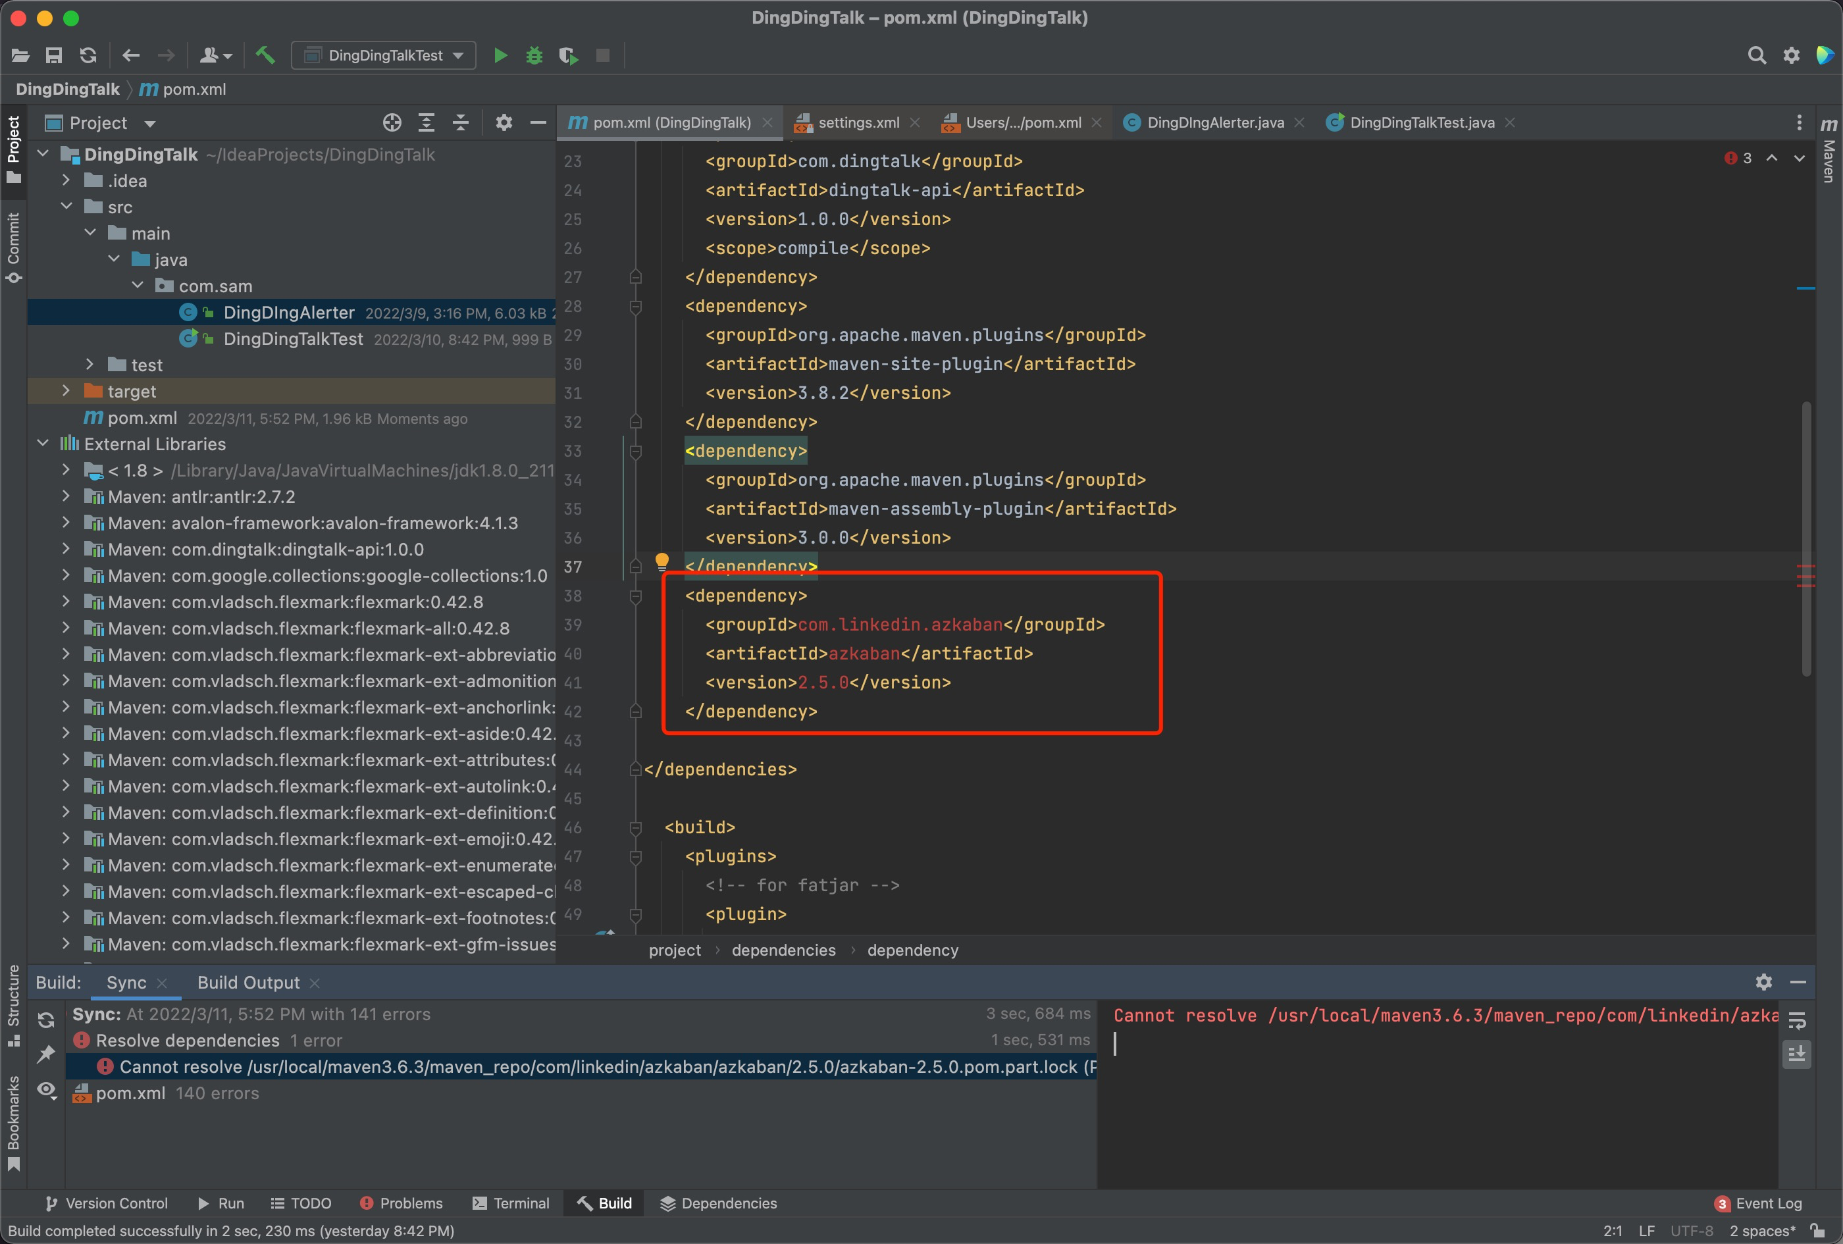
Task: Open Project panel options gear
Action: pyautogui.click(x=504, y=122)
